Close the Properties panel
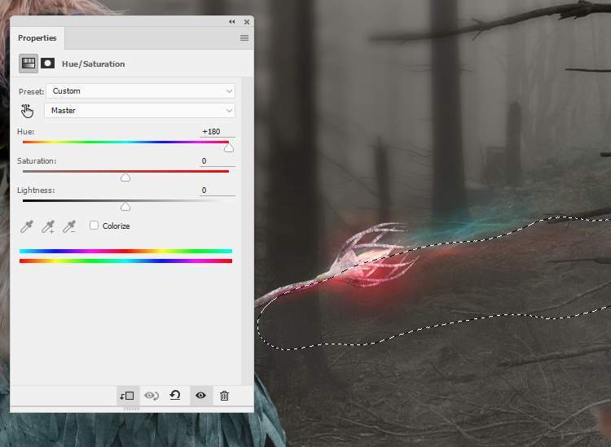The width and height of the screenshot is (611, 447). tap(247, 22)
